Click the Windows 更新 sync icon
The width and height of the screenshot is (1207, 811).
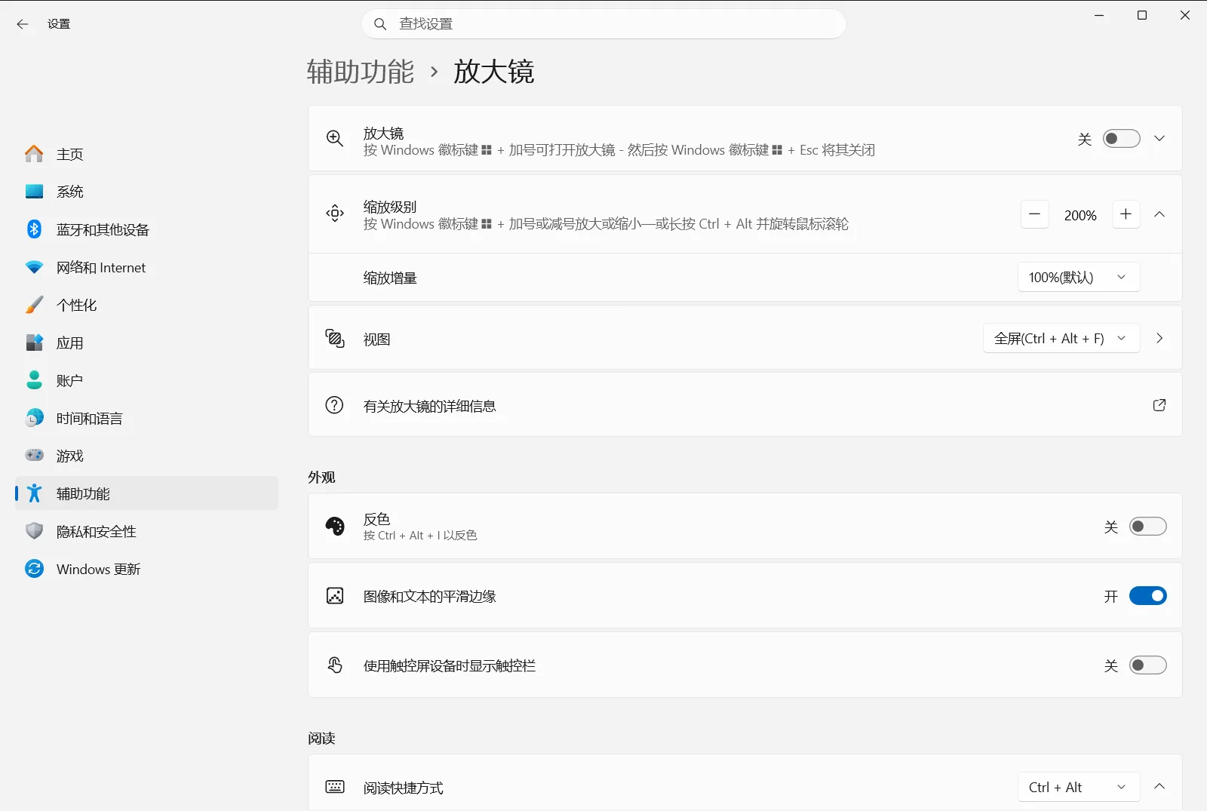[x=34, y=569]
